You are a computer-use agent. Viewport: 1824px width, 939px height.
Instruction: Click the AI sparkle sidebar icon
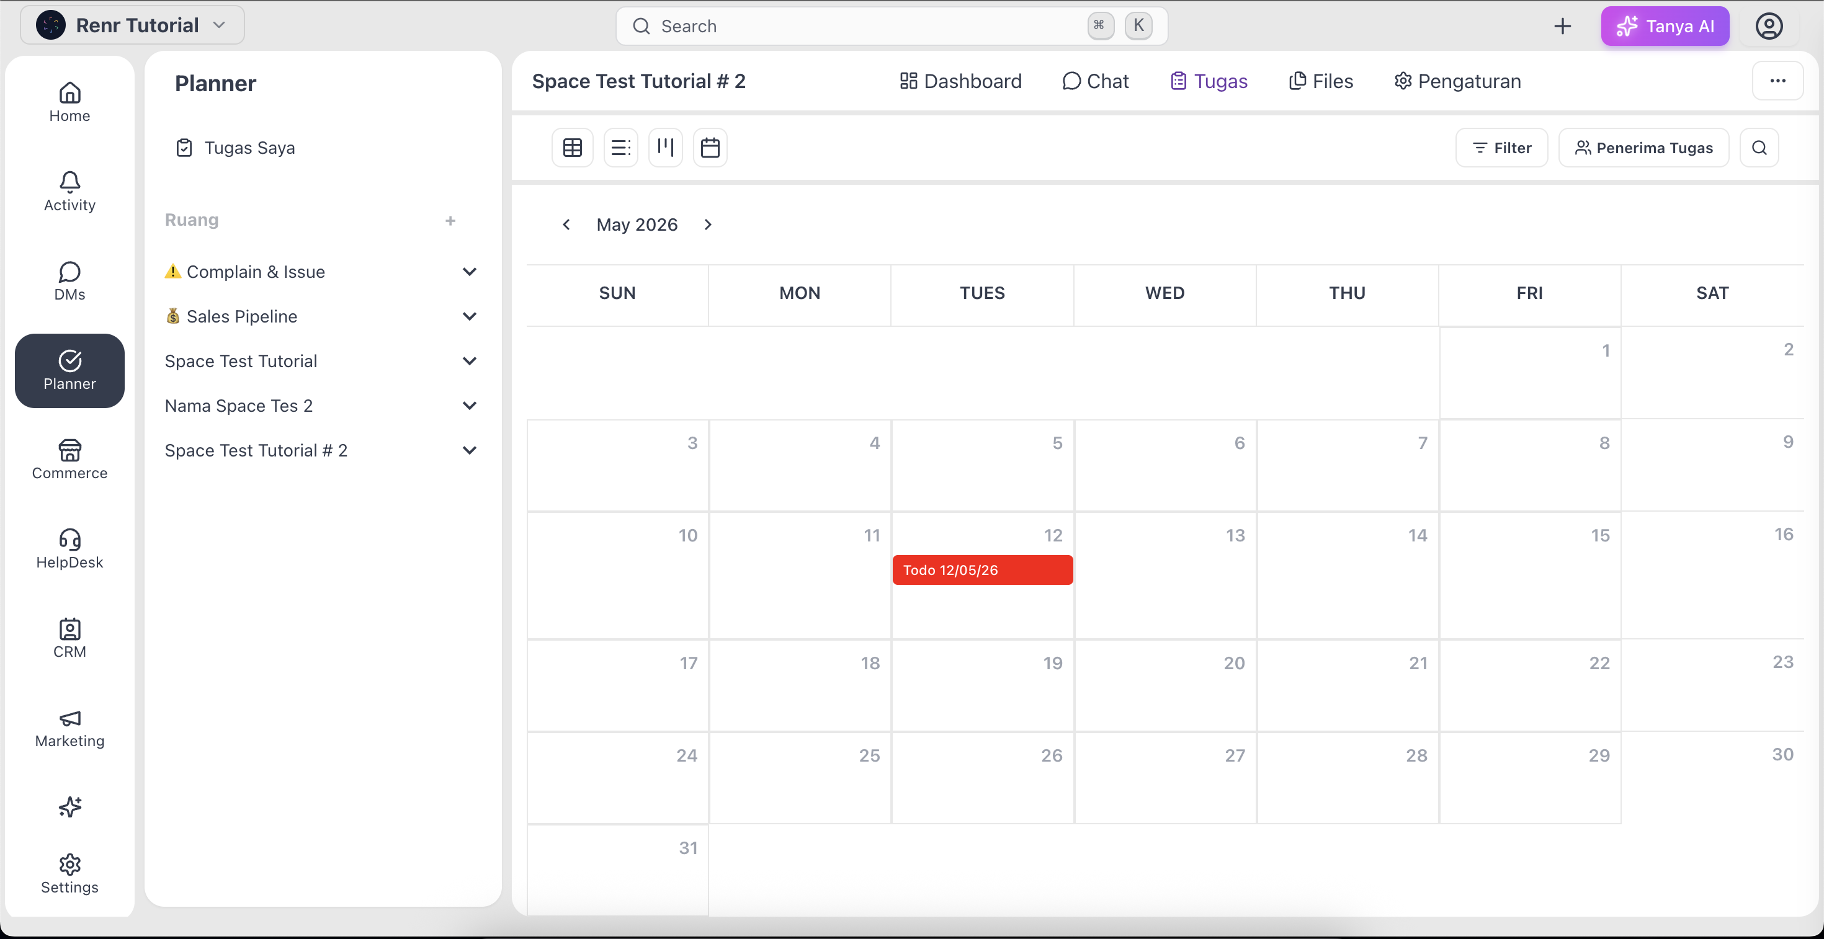click(69, 807)
